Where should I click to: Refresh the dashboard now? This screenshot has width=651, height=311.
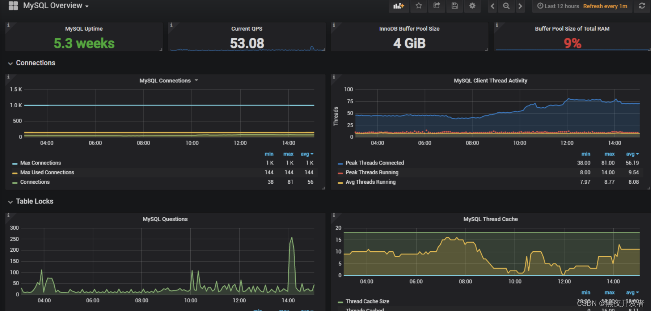coord(642,6)
